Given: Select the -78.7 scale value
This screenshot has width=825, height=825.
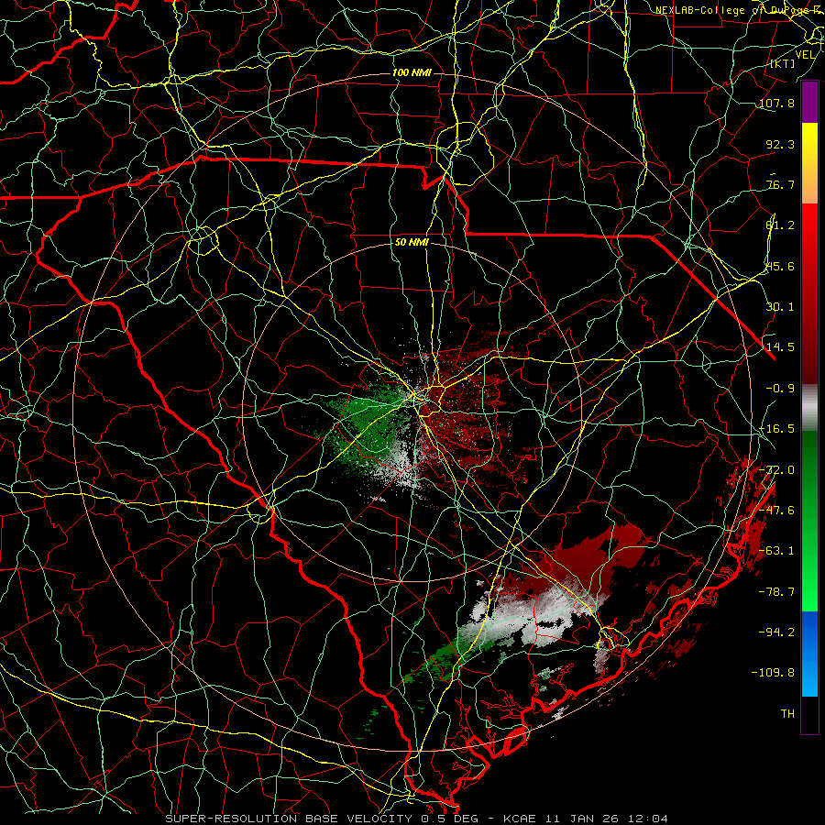Looking at the screenshot, I should click(x=776, y=592).
